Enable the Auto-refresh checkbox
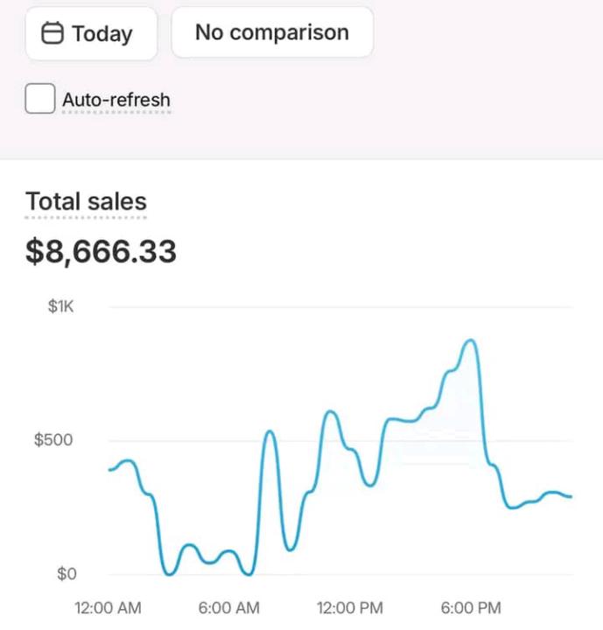Image resolution: width=603 pixels, height=630 pixels. point(40,100)
